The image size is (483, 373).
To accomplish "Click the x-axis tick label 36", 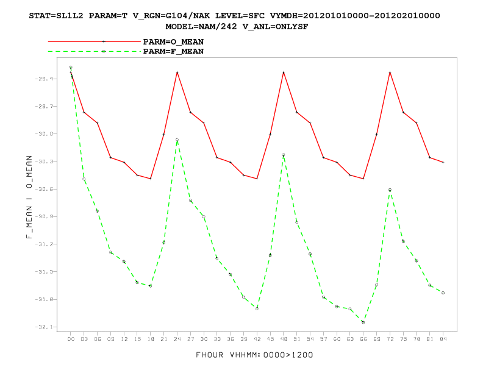I will coord(231,339).
